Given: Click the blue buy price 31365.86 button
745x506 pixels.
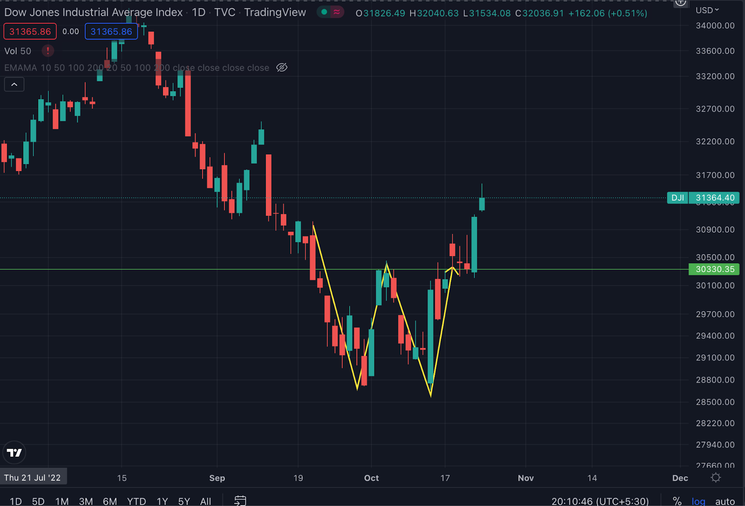Looking at the screenshot, I should pyautogui.click(x=111, y=32).
